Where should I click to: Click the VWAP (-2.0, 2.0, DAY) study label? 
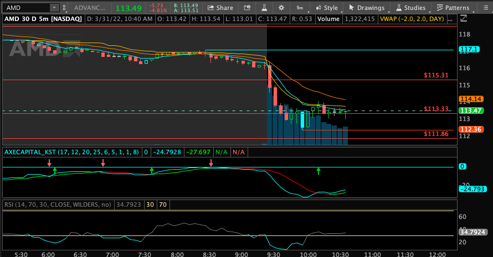pos(412,19)
